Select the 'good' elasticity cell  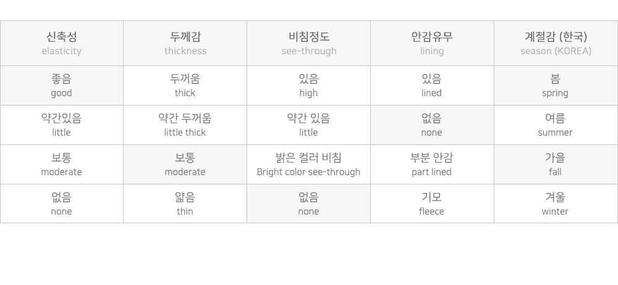pos(61,85)
